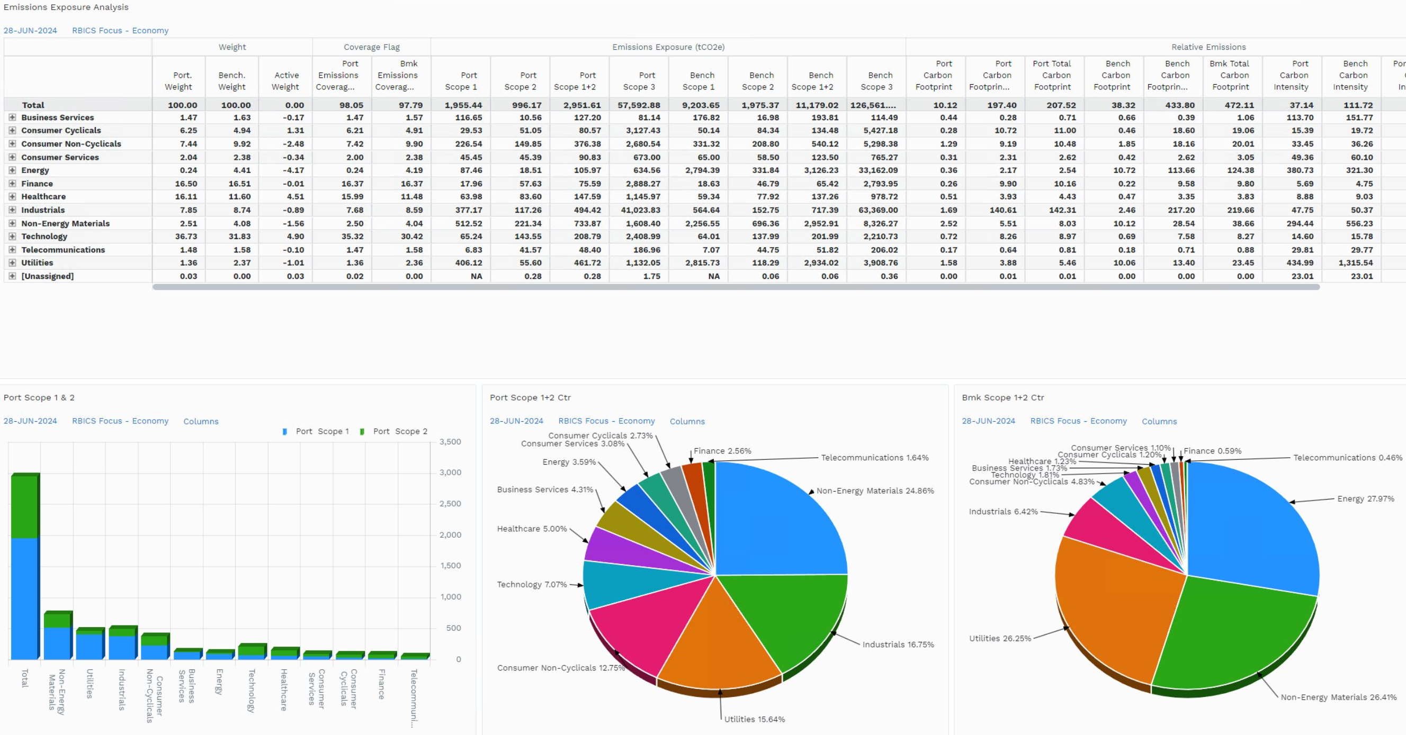The height and width of the screenshot is (735, 1406).
Task: Click the Active Weight column header
Action: pyautogui.click(x=285, y=81)
